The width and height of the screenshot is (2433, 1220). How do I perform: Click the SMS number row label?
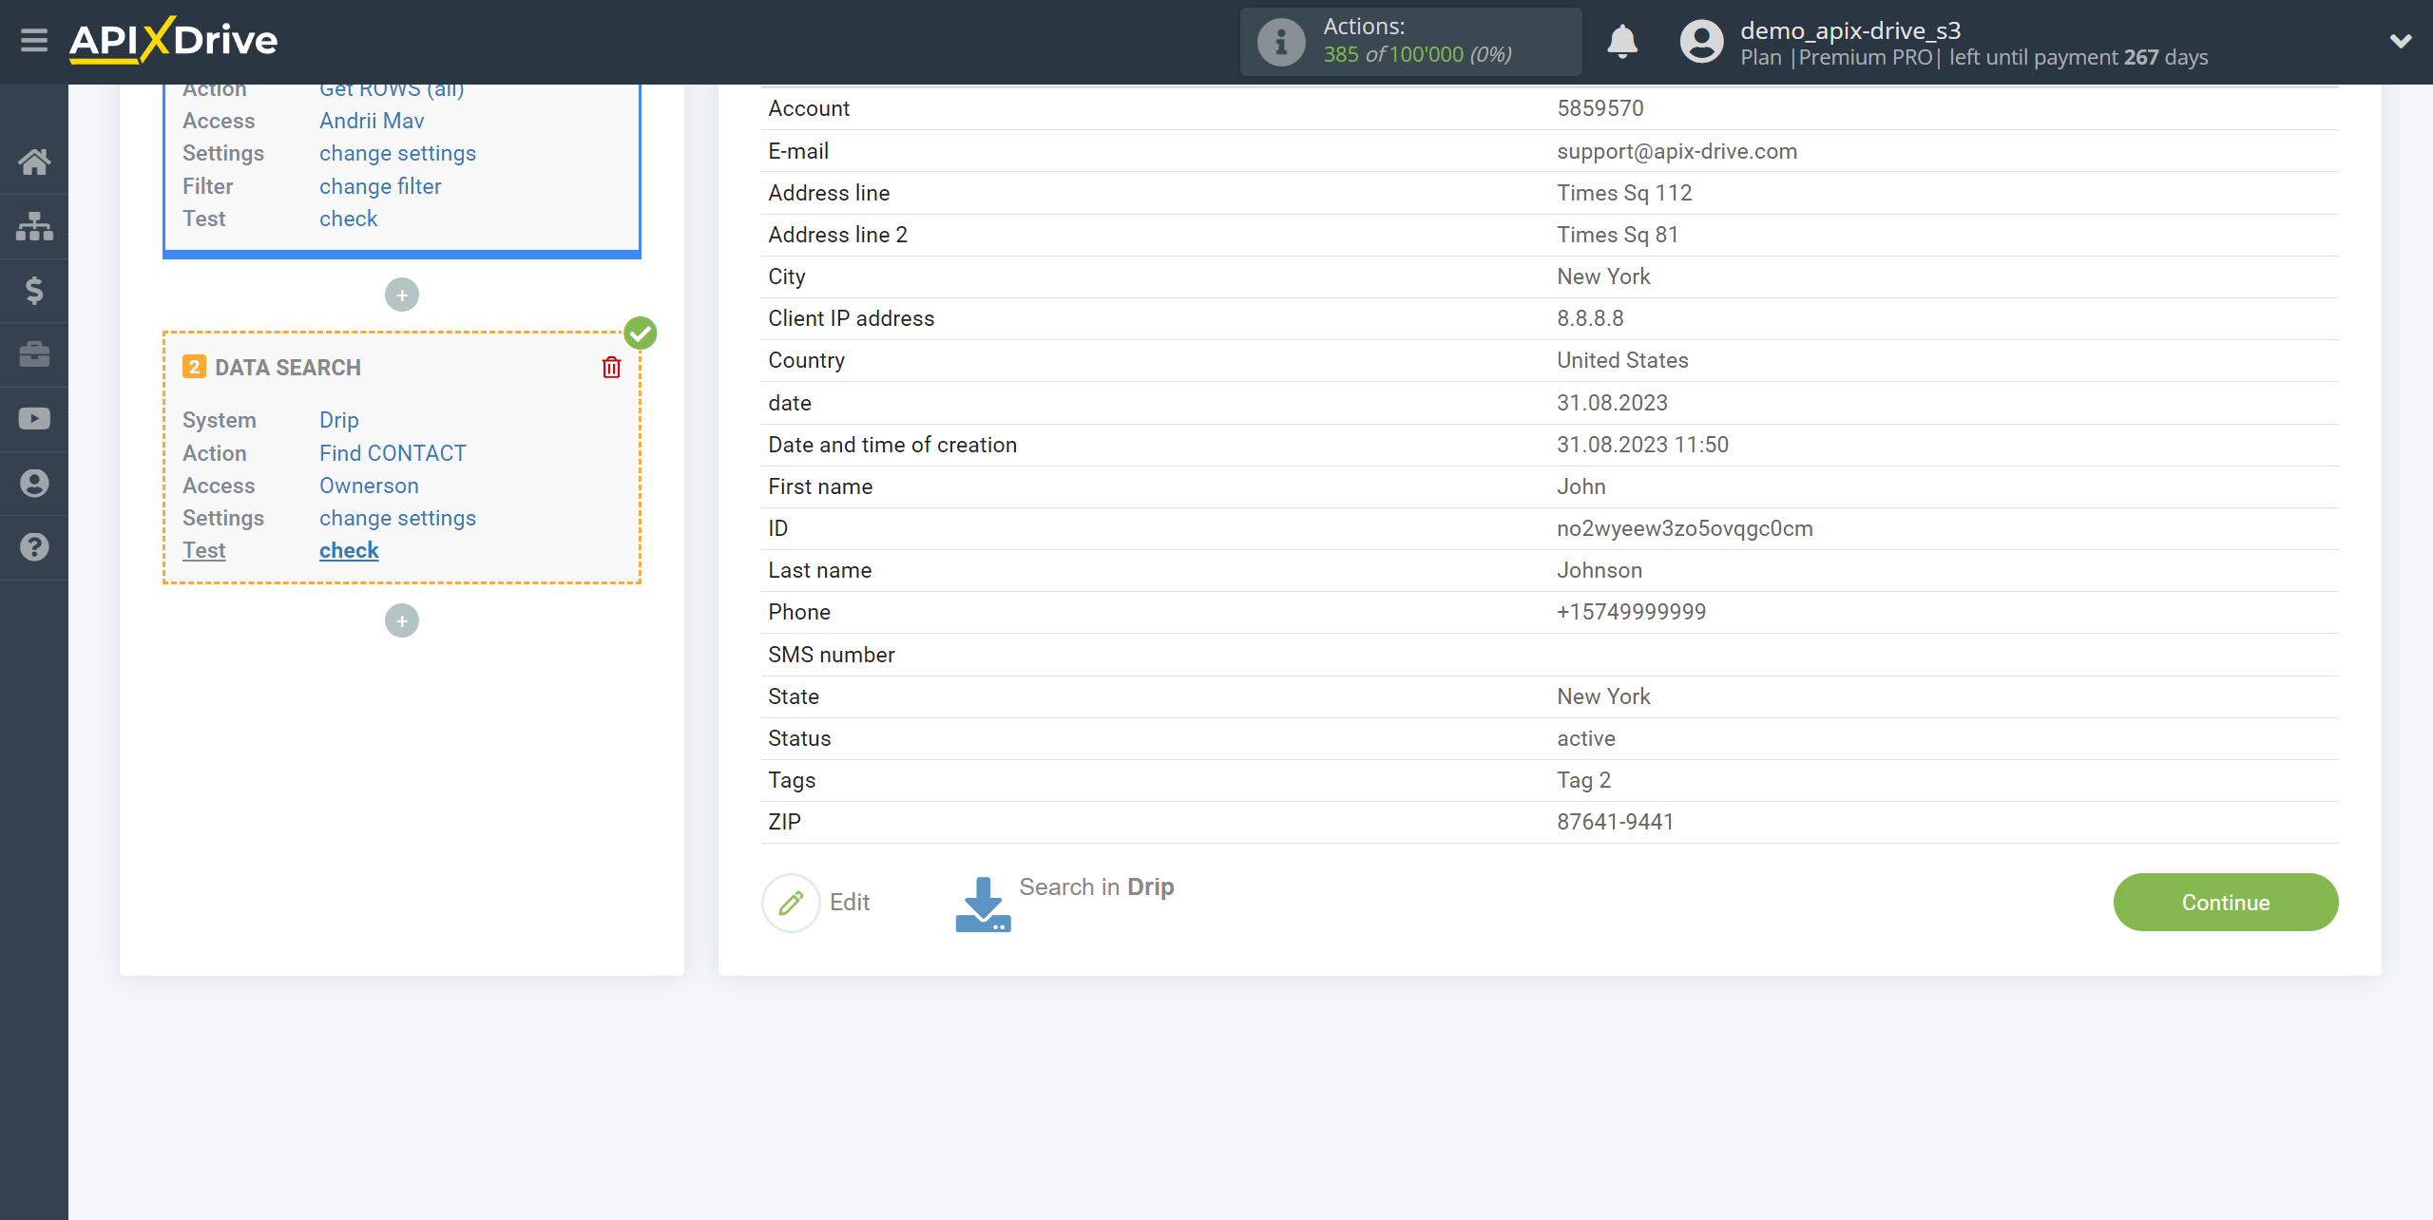832,655
